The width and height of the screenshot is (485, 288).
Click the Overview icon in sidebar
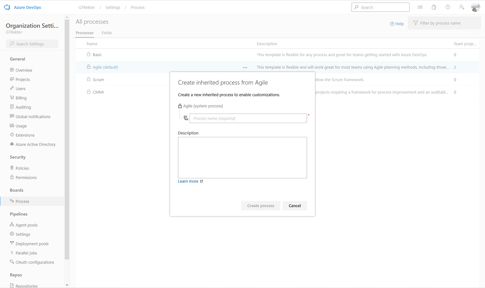pos(12,70)
